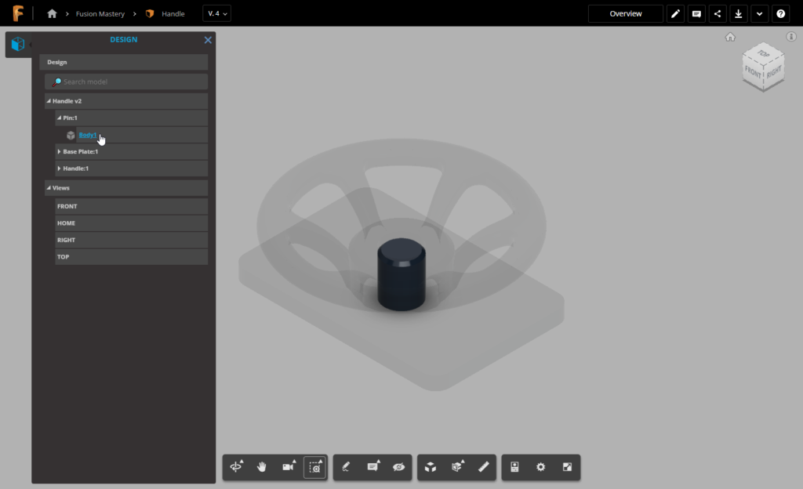Open the properties panel icon
This screenshot has width=803, height=489.
pyautogui.click(x=513, y=467)
